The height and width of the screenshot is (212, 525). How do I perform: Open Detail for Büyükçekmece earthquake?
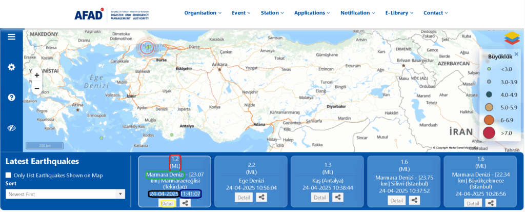point(473,203)
